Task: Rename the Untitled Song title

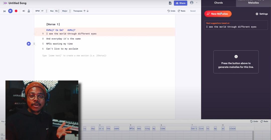Action: [18, 3]
